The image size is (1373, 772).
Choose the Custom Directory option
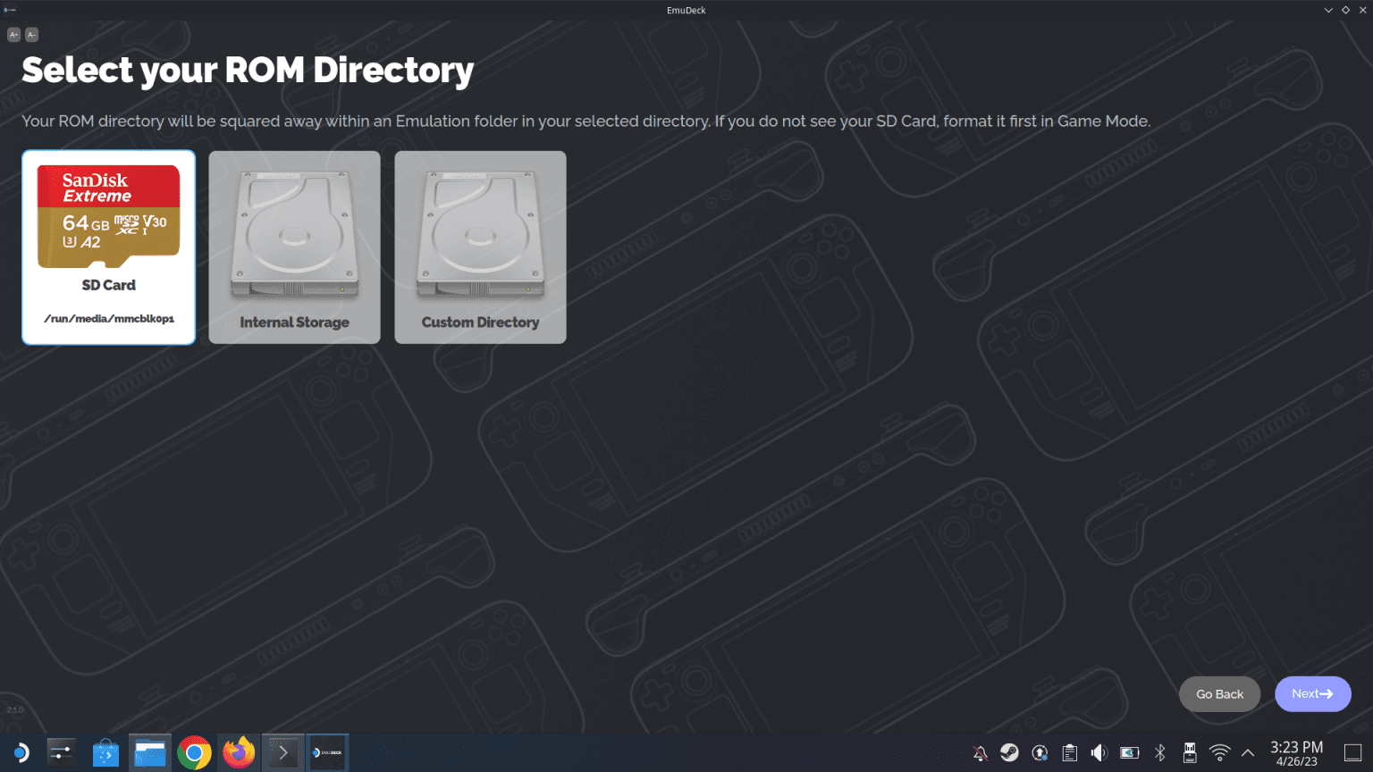pyautogui.click(x=480, y=248)
